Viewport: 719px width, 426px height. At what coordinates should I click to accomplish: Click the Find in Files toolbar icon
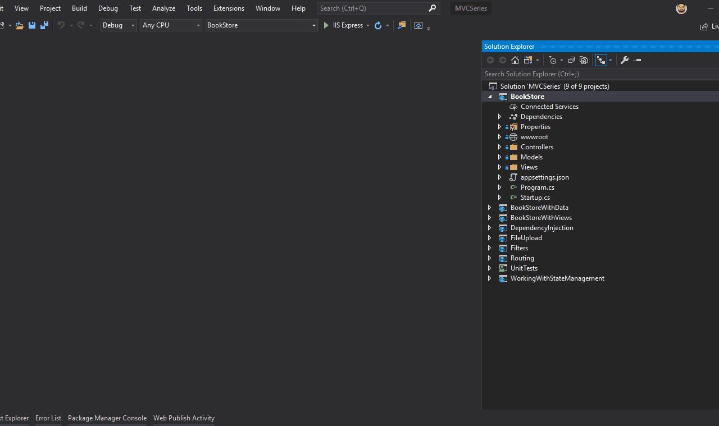[x=401, y=25]
